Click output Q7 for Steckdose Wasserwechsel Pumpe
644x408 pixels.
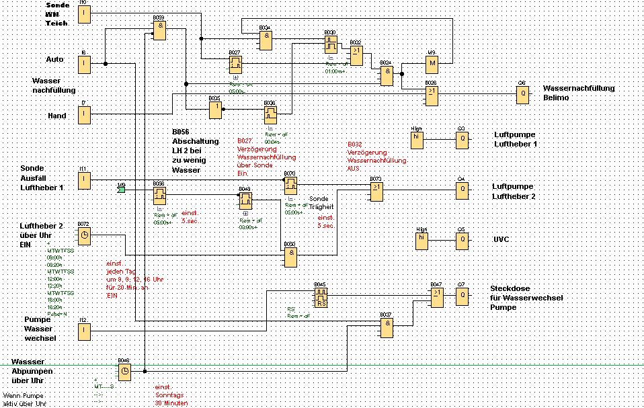click(x=461, y=297)
